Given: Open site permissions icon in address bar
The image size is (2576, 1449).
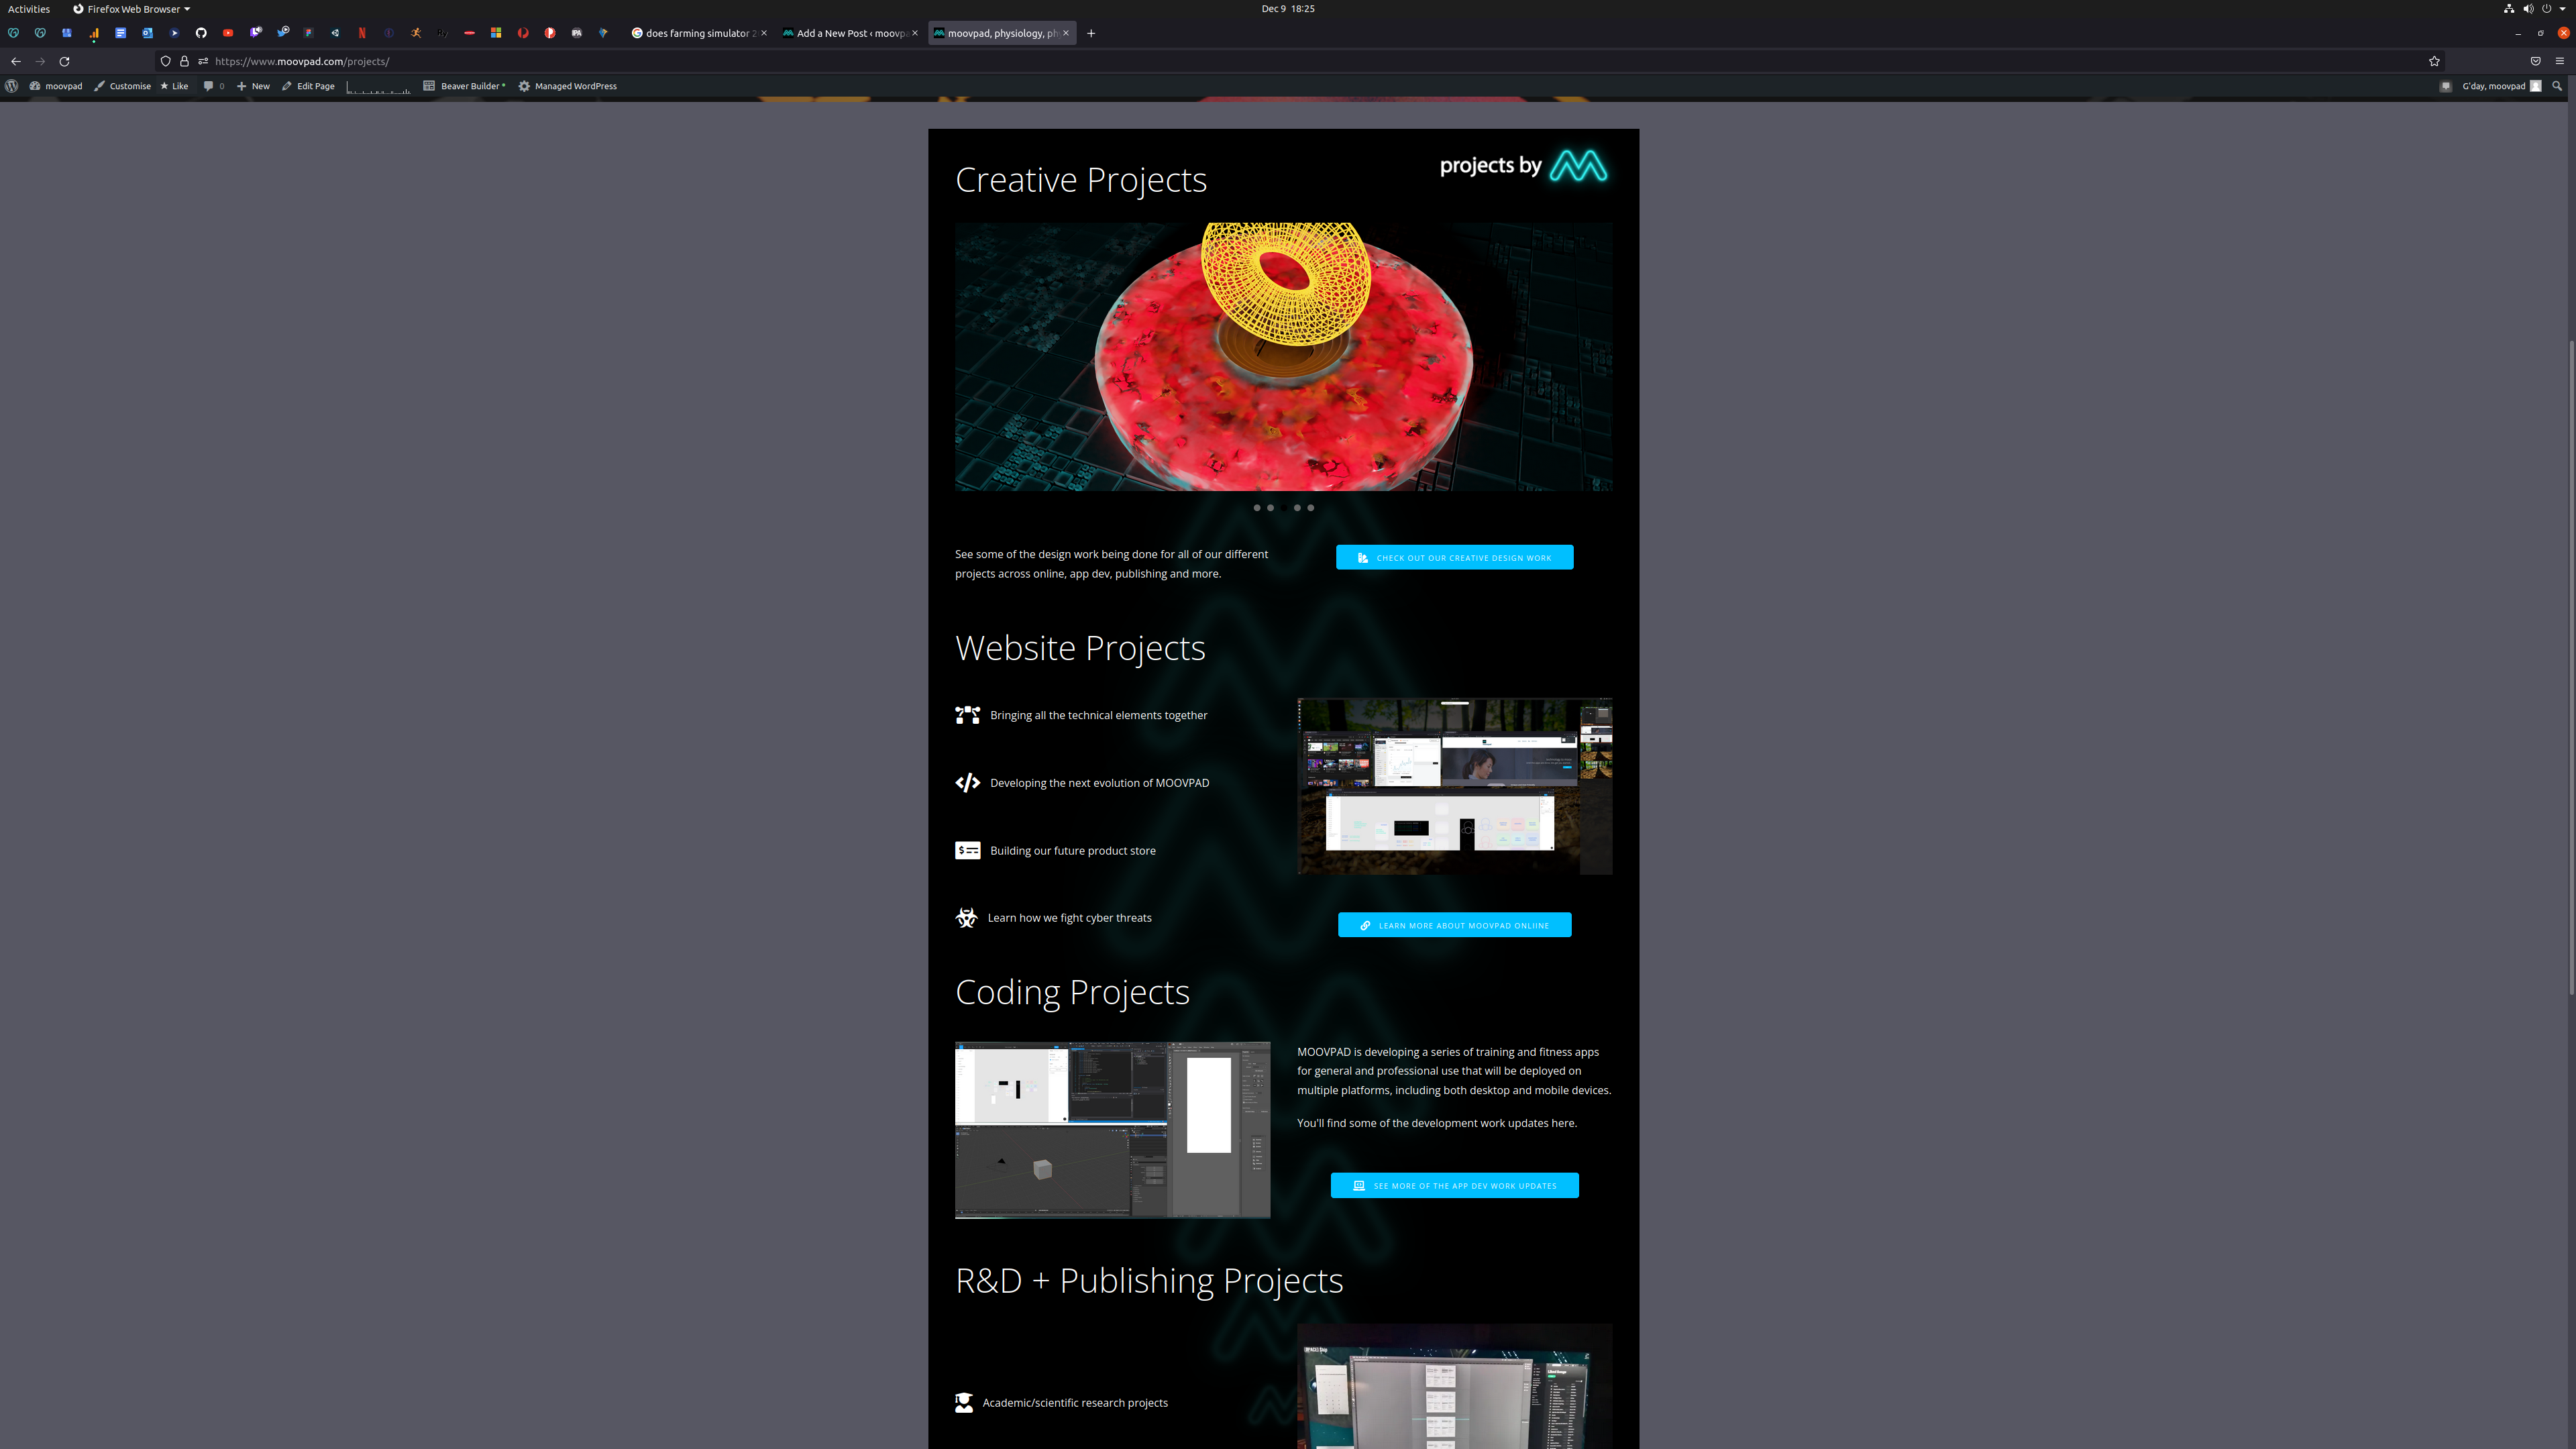Looking at the screenshot, I should 203,61.
